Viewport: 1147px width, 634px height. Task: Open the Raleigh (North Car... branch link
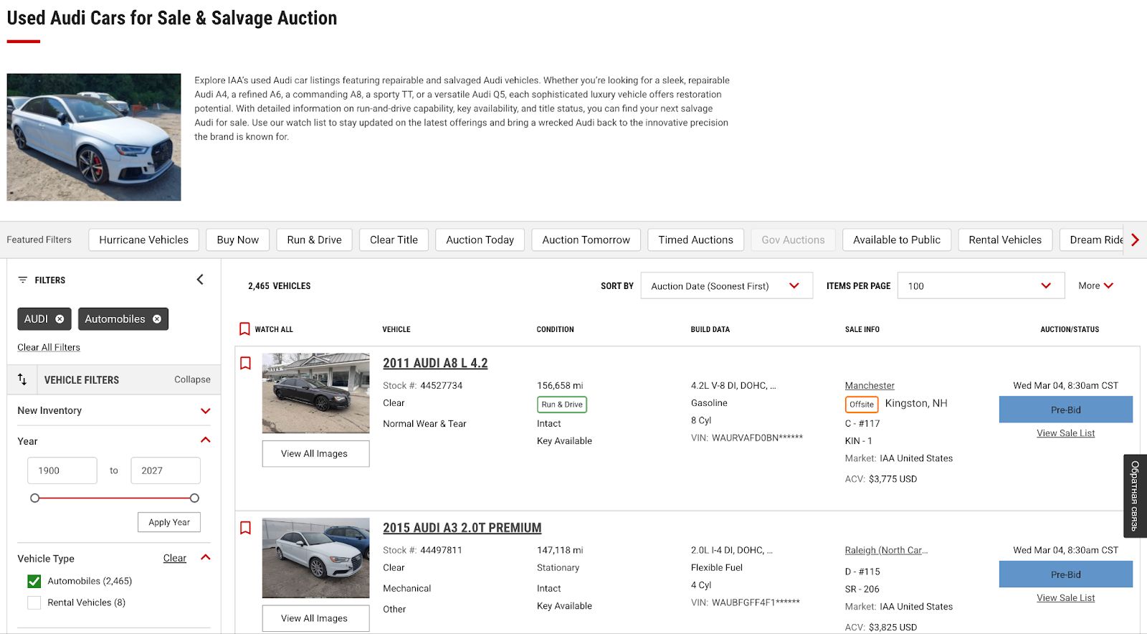click(x=886, y=551)
